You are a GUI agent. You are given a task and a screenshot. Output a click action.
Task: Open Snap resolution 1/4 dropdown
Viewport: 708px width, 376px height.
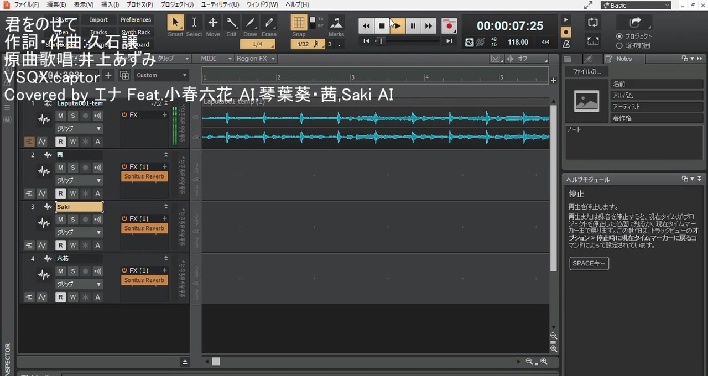tap(257, 44)
